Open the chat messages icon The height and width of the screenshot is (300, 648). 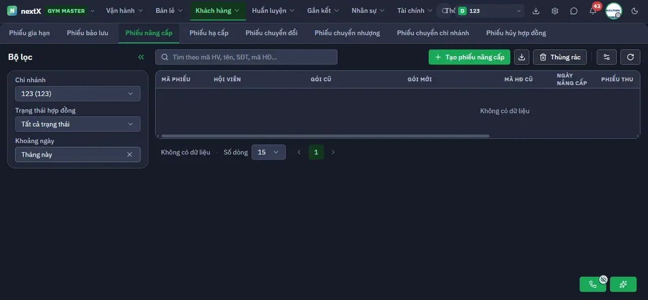[x=574, y=11]
